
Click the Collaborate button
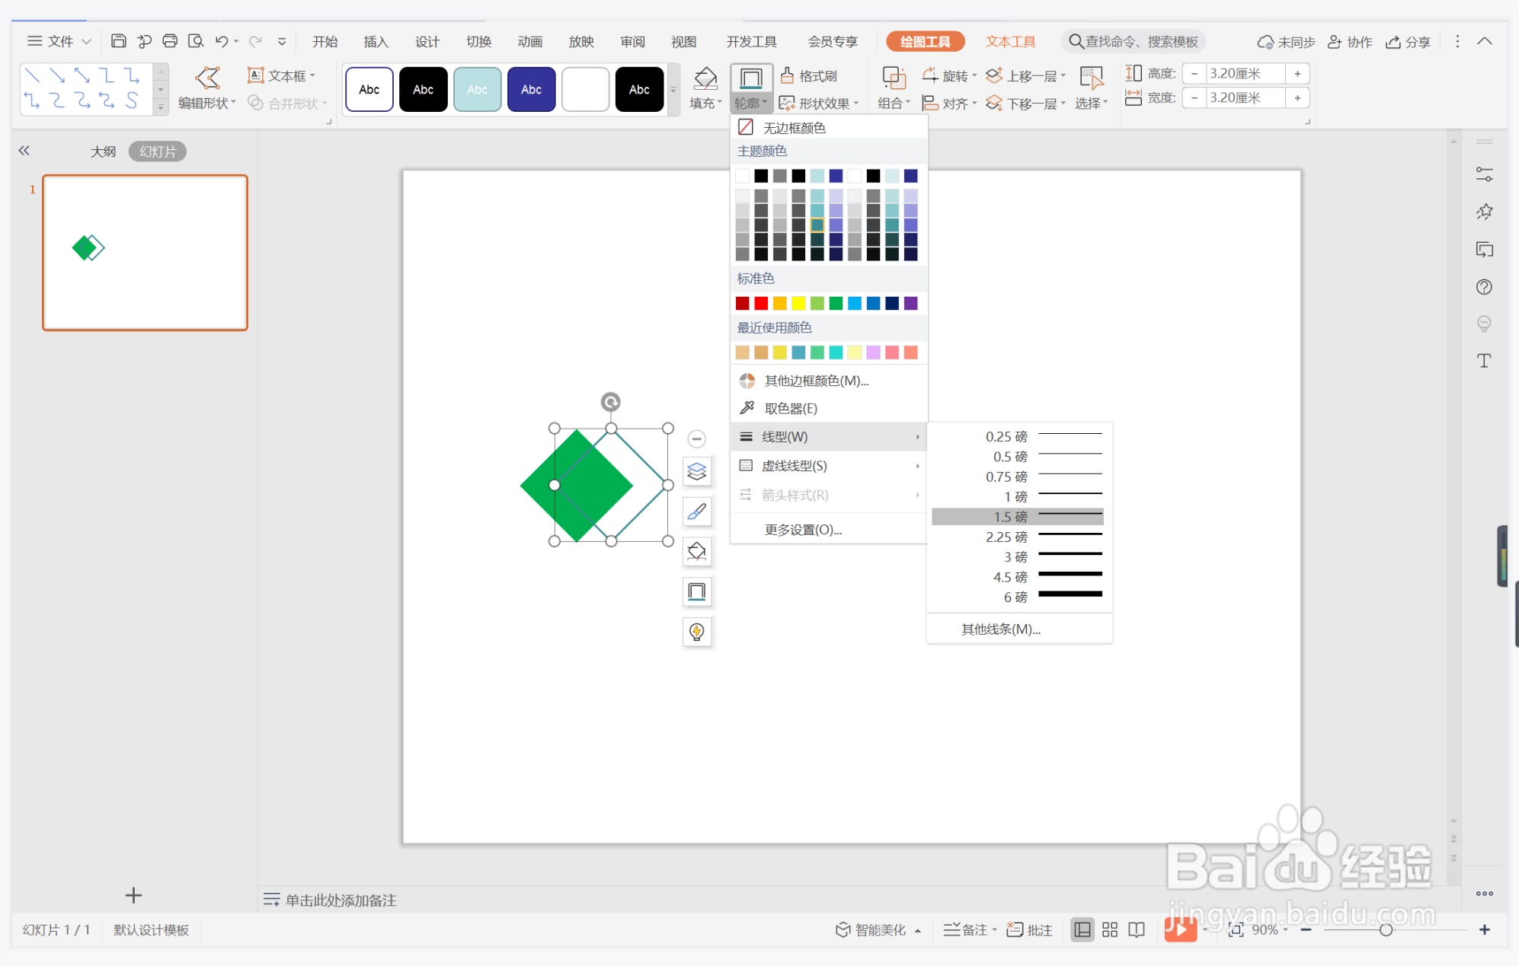(x=1349, y=42)
